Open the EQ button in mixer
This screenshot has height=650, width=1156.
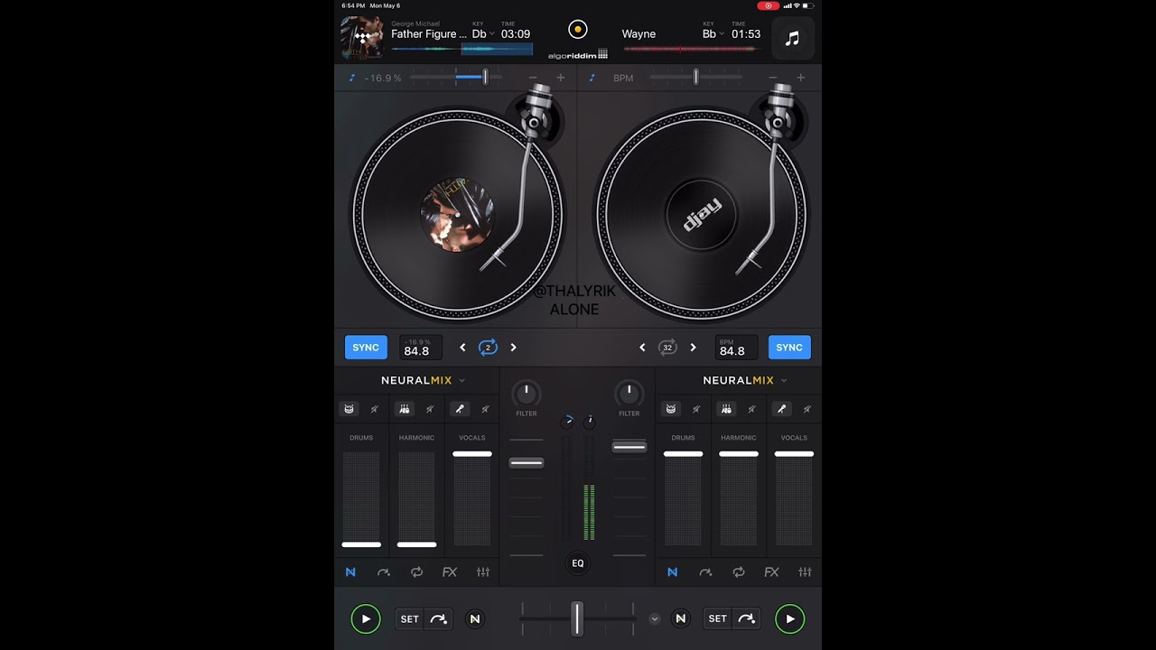[578, 563]
